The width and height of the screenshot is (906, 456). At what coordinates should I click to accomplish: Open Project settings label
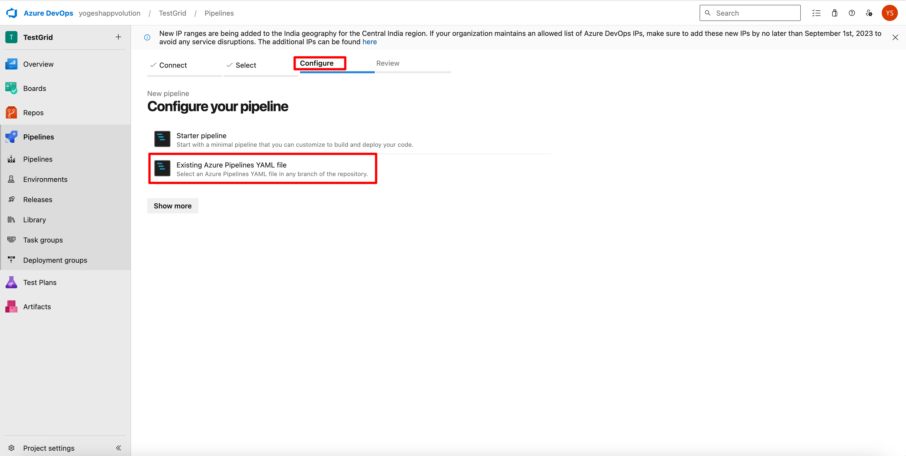[49, 448]
